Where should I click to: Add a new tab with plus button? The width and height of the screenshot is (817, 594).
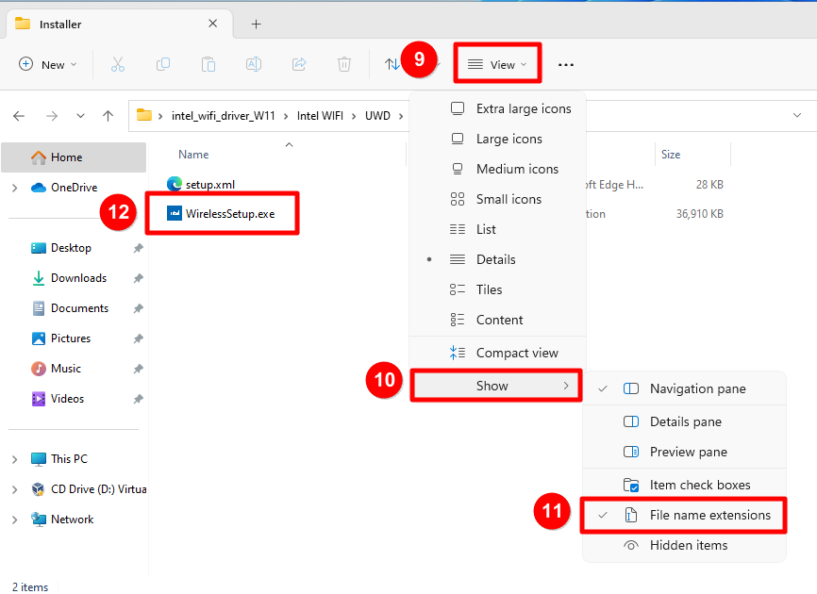tap(256, 24)
